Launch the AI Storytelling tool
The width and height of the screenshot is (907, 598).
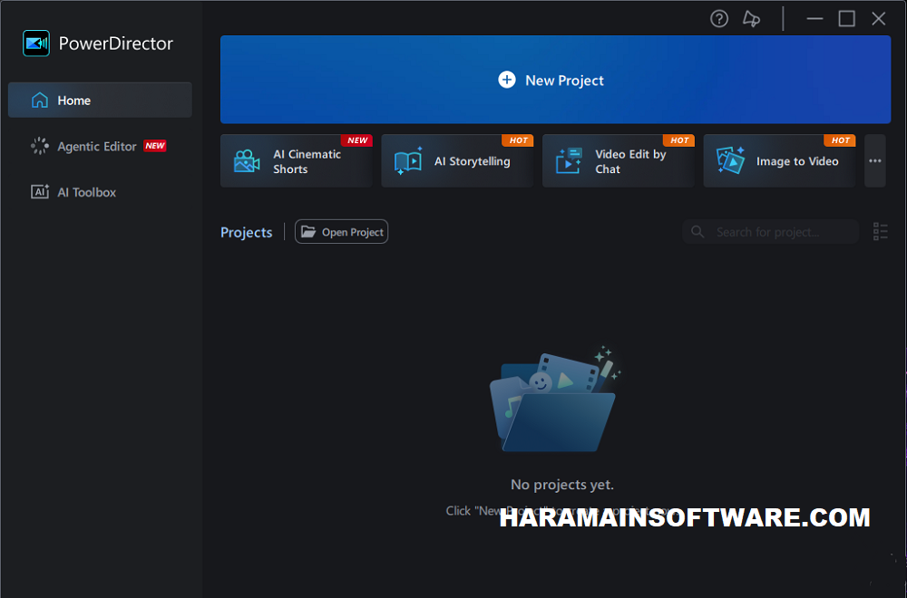[457, 161]
